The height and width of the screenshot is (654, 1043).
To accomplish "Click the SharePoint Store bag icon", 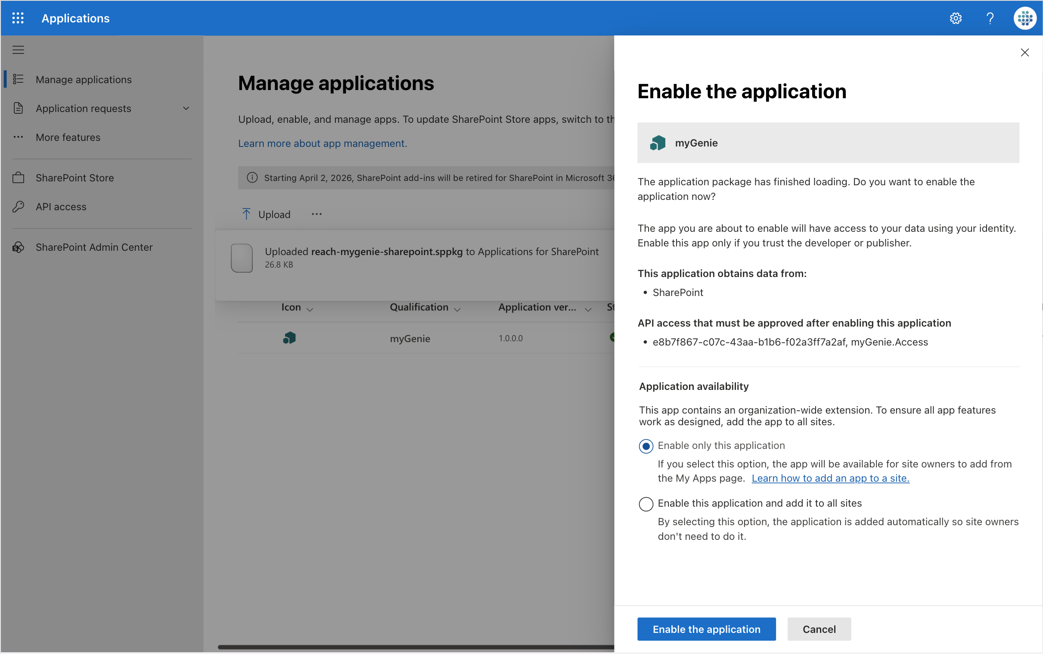I will (x=18, y=178).
